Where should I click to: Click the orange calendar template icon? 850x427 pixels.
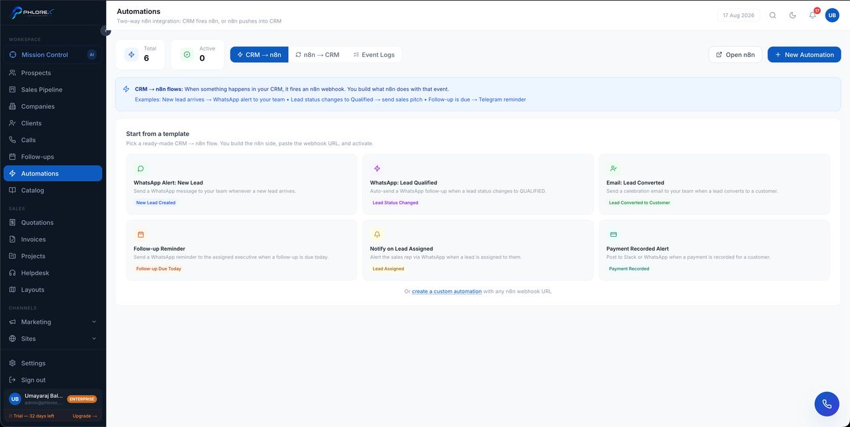coord(141,235)
